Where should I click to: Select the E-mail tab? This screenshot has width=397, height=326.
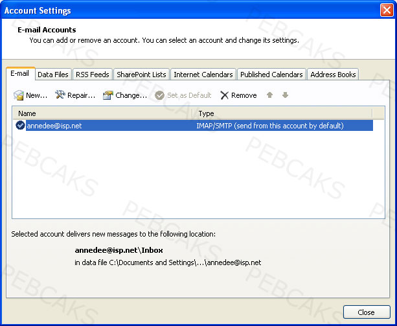pos(20,74)
